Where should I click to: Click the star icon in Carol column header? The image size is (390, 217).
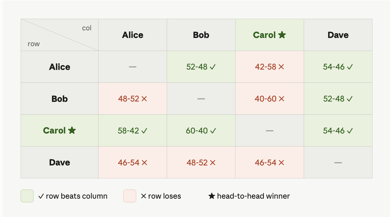tap(282, 35)
